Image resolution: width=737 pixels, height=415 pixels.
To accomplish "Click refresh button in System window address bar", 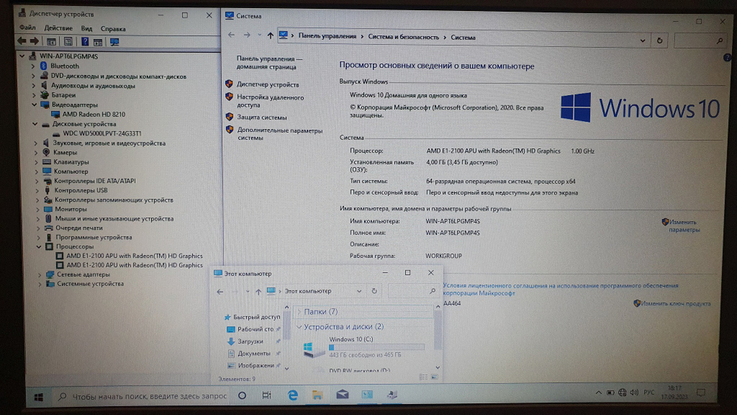I will point(660,41).
